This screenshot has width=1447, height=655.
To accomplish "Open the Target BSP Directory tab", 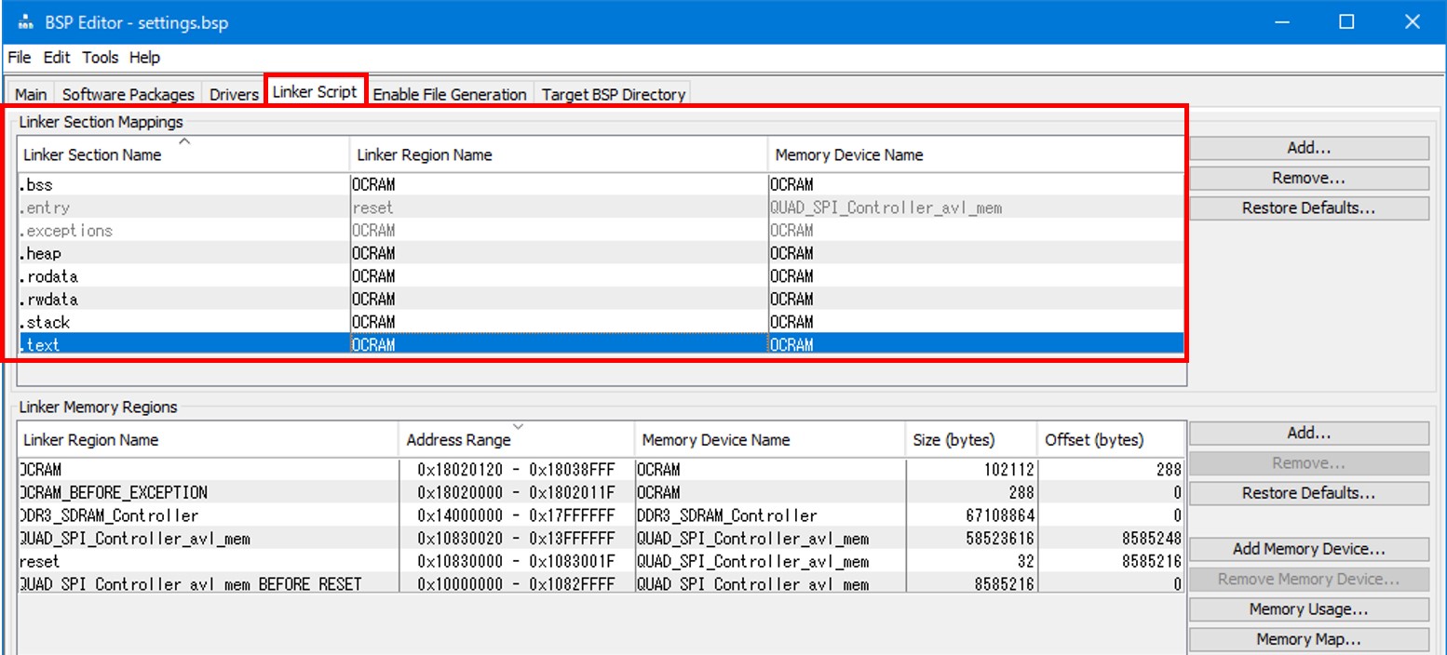I will click(x=614, y=94).
